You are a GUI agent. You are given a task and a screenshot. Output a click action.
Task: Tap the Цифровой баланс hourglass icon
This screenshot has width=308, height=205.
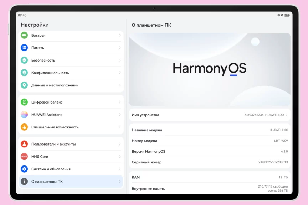[x=24, y=102]
